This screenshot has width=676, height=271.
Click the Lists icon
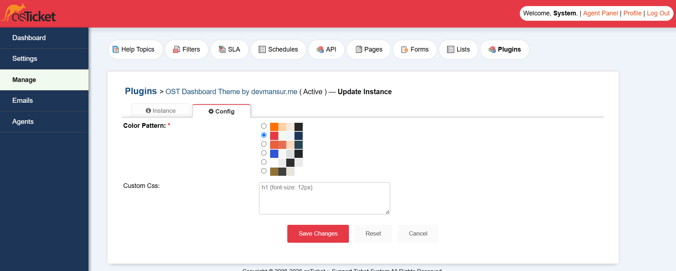point(451,49)
